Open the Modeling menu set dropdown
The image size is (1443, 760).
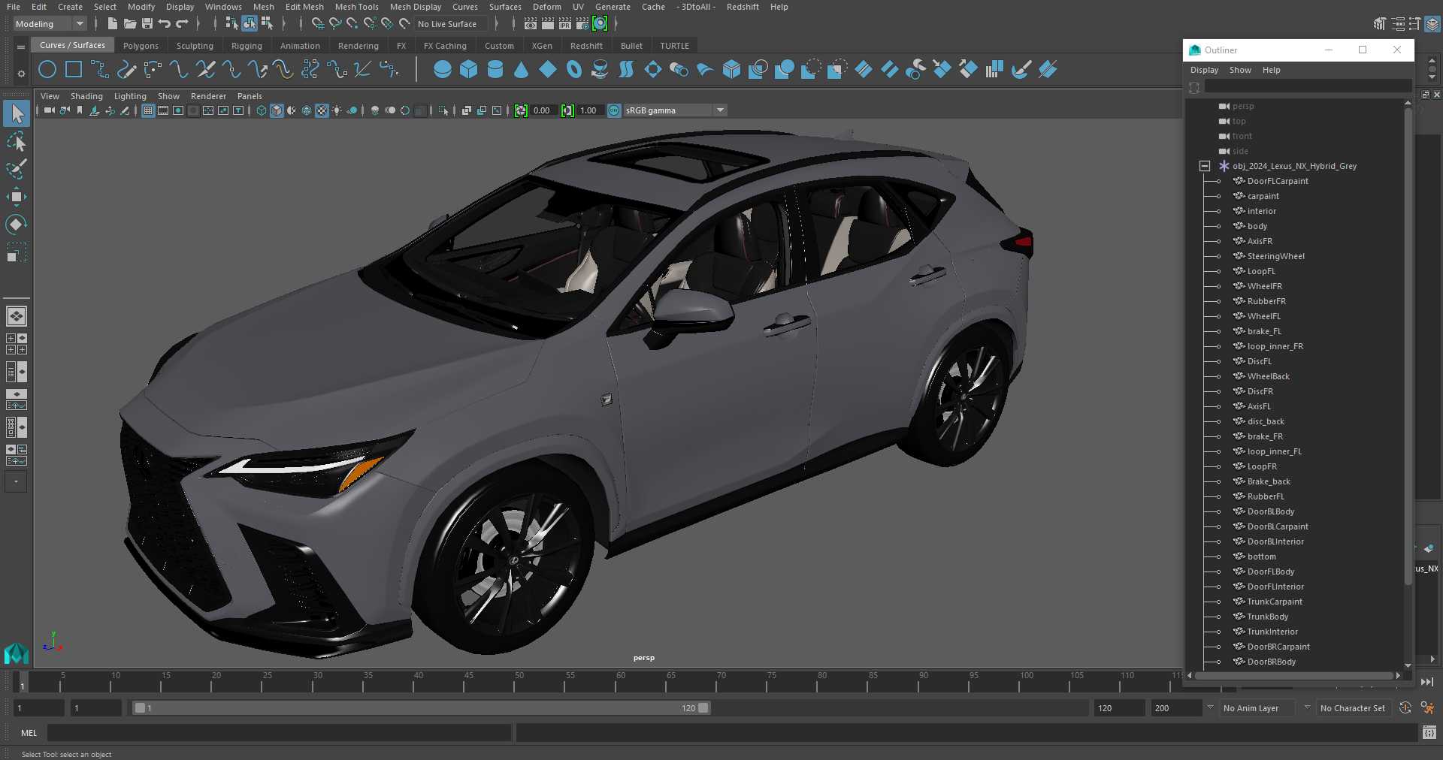[50, 24]
